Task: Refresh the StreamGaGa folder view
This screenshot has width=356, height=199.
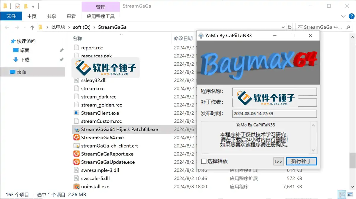Action: pos(290,27)
